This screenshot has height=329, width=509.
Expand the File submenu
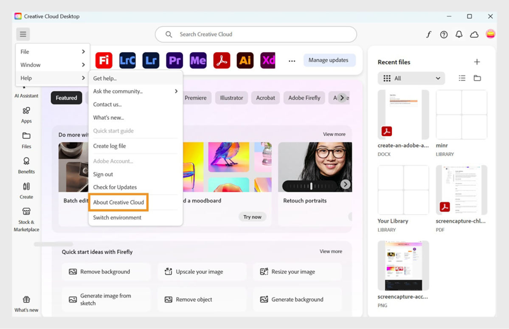pyautogui.click(x=53, y=52)
